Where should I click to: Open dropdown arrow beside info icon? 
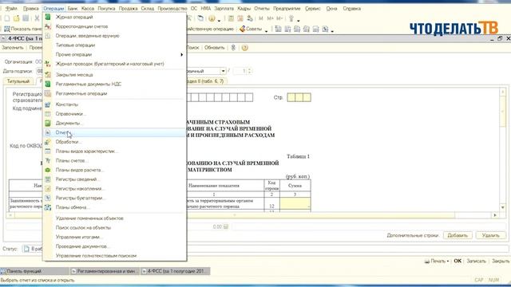coord(219,20)
